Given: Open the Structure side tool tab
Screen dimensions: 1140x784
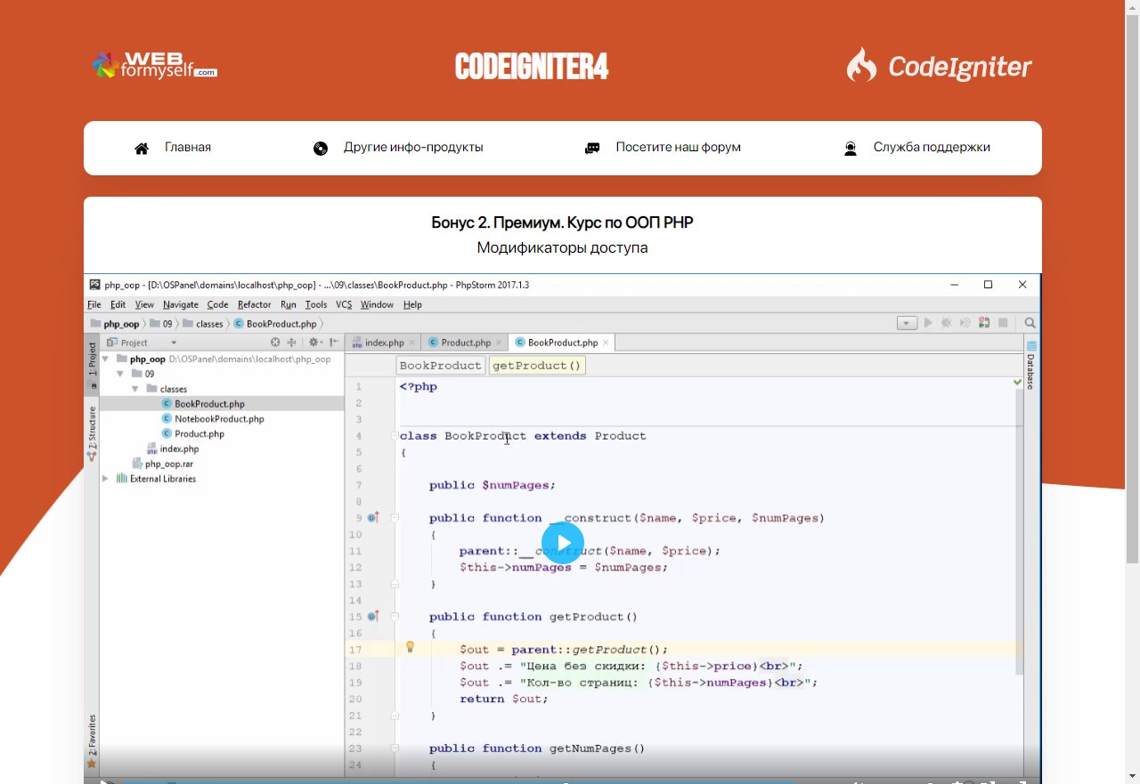Looking at the screenshot, I should pos(92,433).
